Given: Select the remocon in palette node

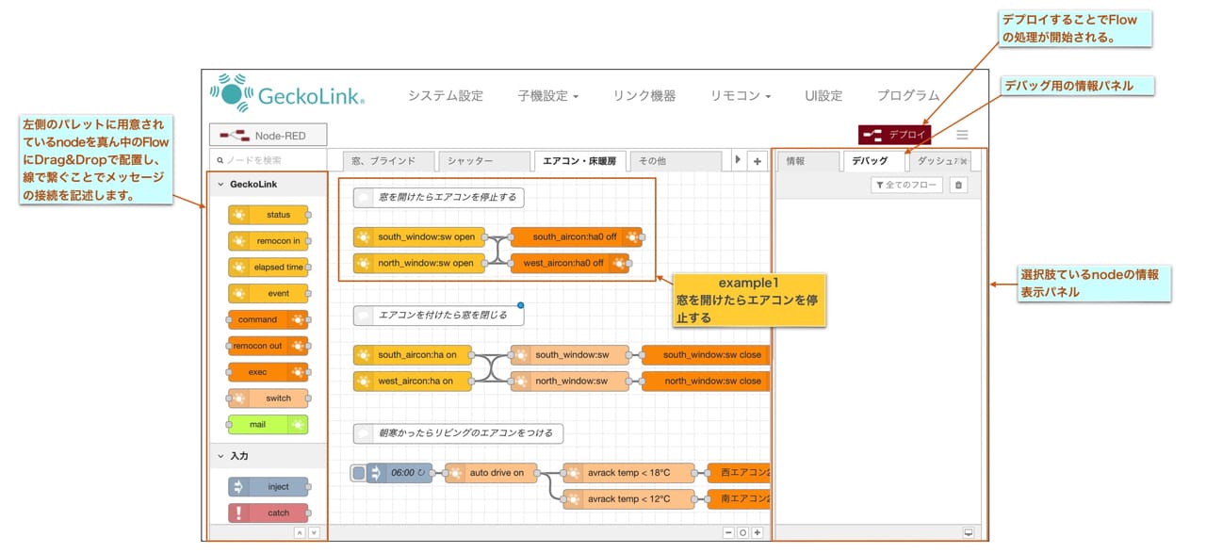Looking at the screenshot, I should click(269, 241).
